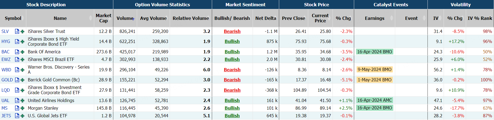Click the Earnings column sort arrows
Image resolution: width=494 pixels, height=120 pixels.
pyautogui.click(x=391, y=18)
